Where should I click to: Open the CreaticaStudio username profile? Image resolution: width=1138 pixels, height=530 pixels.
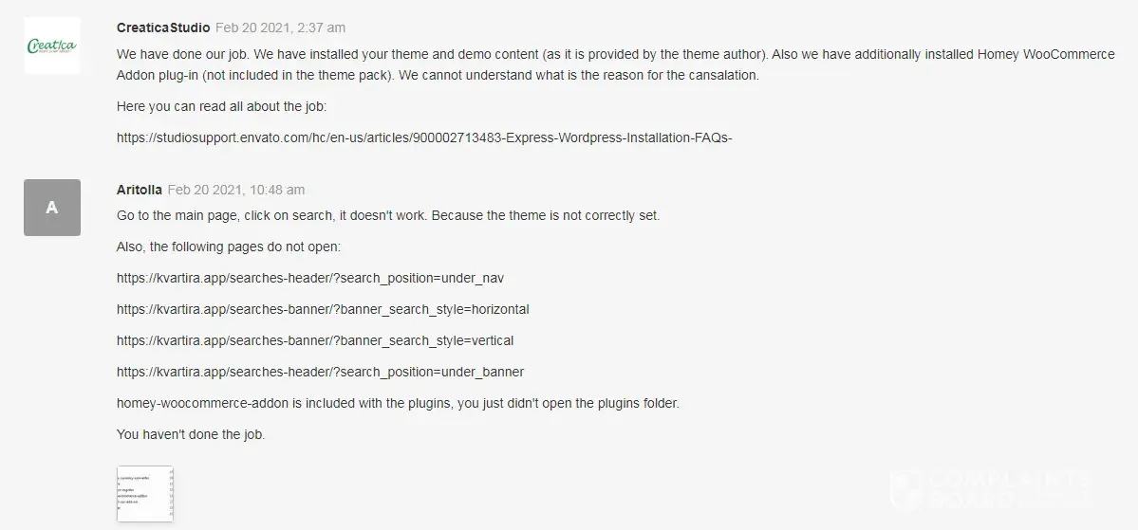pos(162,28)
